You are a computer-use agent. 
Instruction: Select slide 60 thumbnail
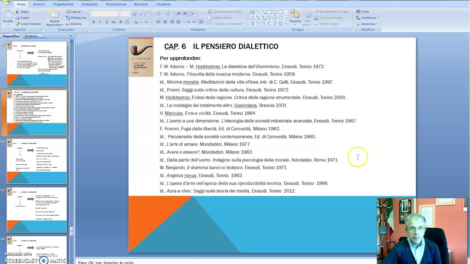click(x=37, y=64)
